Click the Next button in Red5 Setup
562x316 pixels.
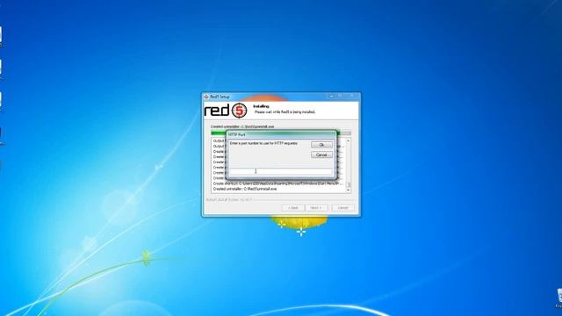[x=316, y=208]
